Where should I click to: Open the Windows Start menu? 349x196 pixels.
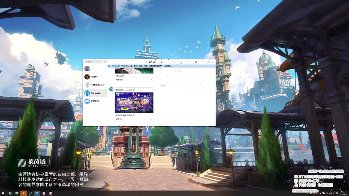[3, 193]
